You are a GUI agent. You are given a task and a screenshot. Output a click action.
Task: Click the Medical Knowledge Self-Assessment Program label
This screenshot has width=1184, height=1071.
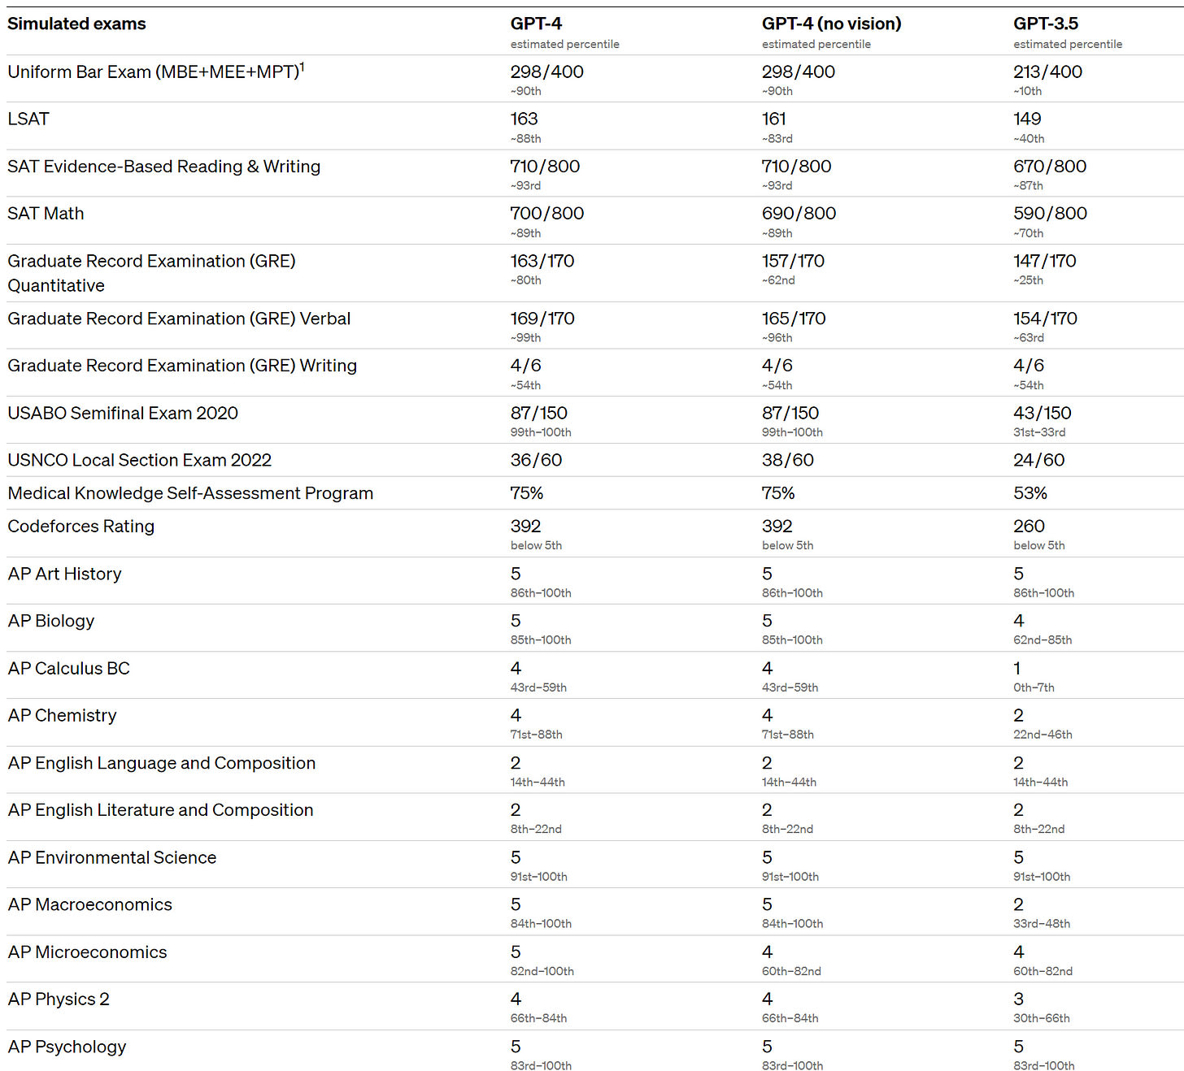190,494
